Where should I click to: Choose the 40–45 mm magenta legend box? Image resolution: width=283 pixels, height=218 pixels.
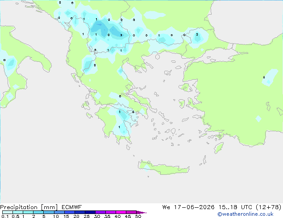[121, 212]
